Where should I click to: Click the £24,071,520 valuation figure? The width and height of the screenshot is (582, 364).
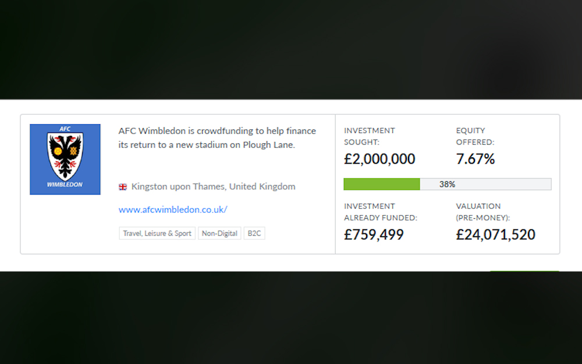click(x=495, y=235)
